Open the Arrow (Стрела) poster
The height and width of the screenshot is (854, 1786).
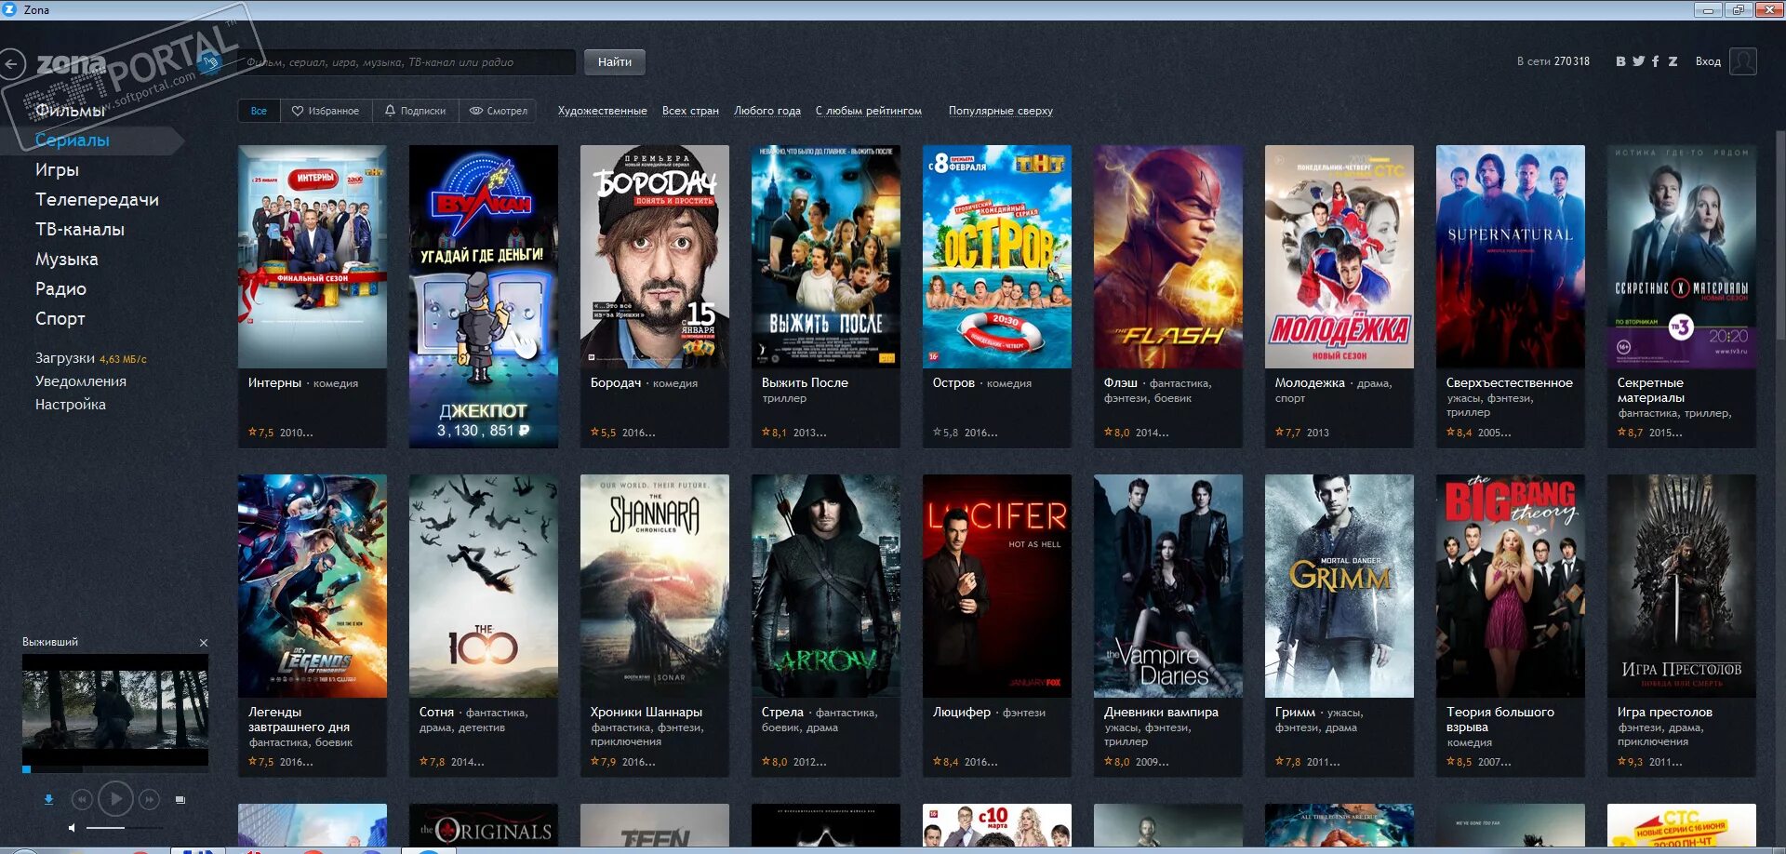(826, 586)
